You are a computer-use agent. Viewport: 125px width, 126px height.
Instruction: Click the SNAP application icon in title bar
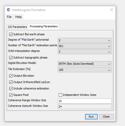(9, 10)
